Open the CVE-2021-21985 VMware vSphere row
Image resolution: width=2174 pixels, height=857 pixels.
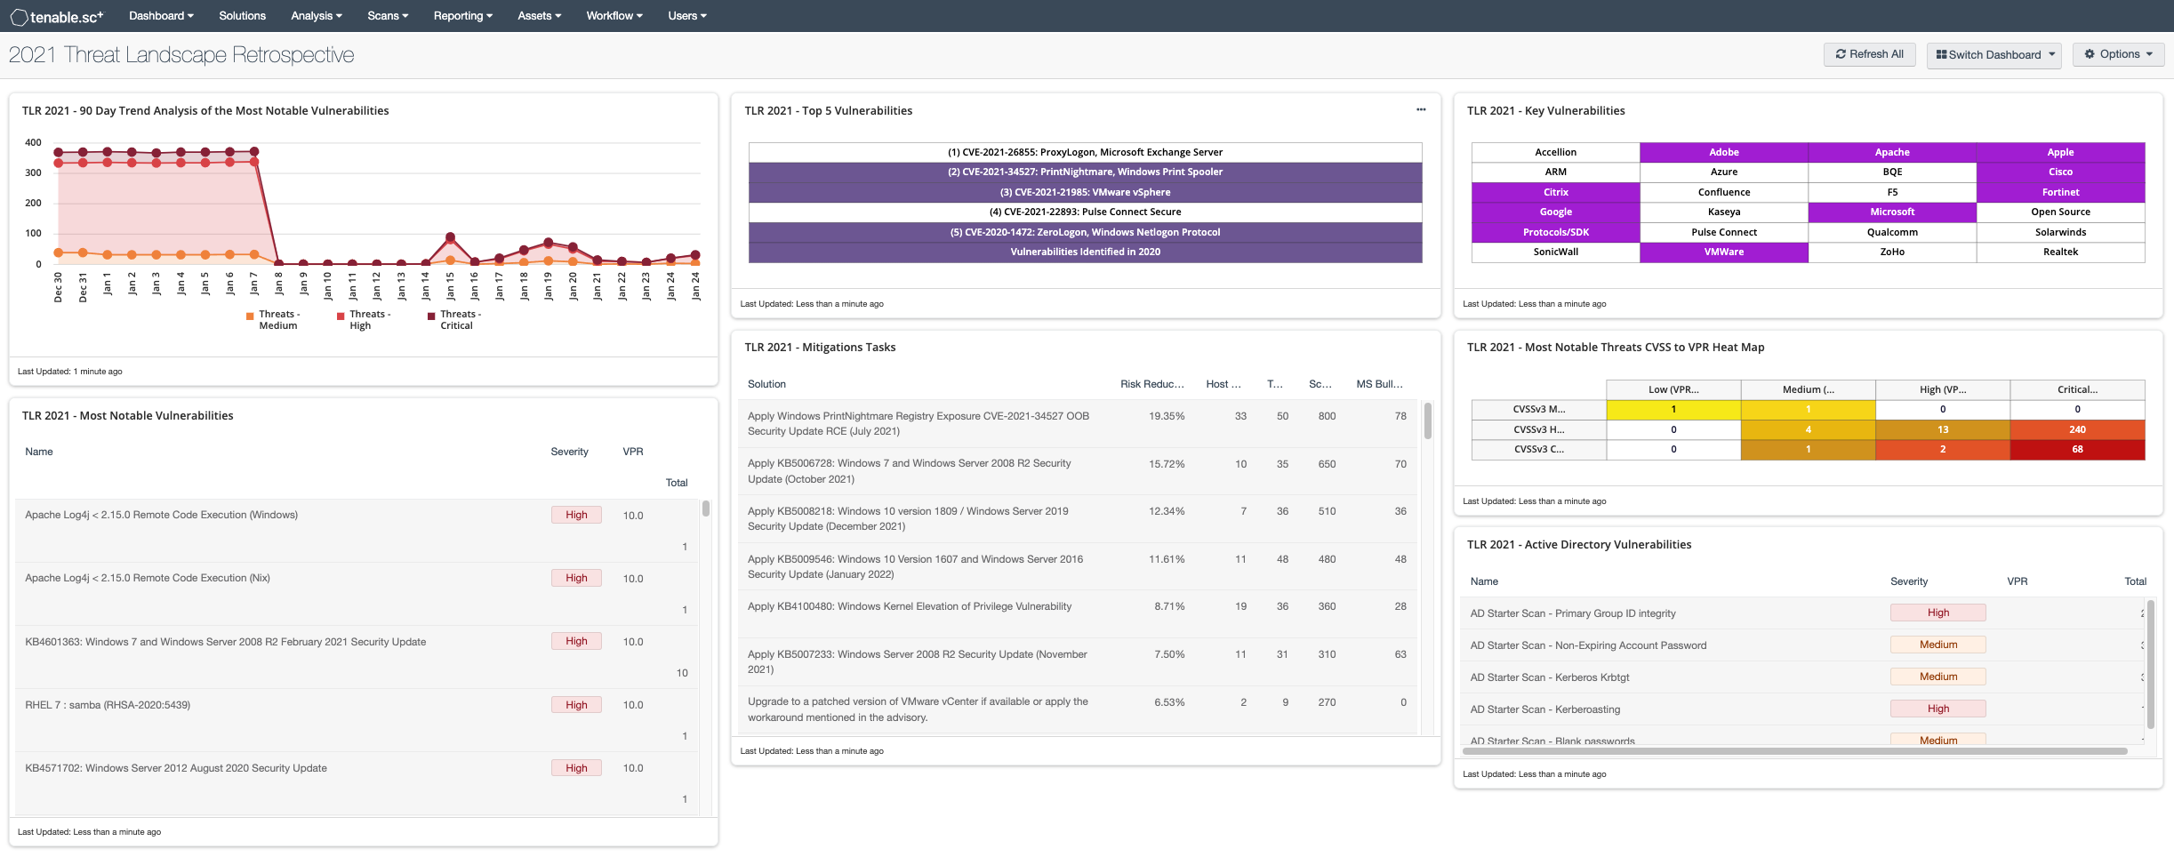point(1085,192)
